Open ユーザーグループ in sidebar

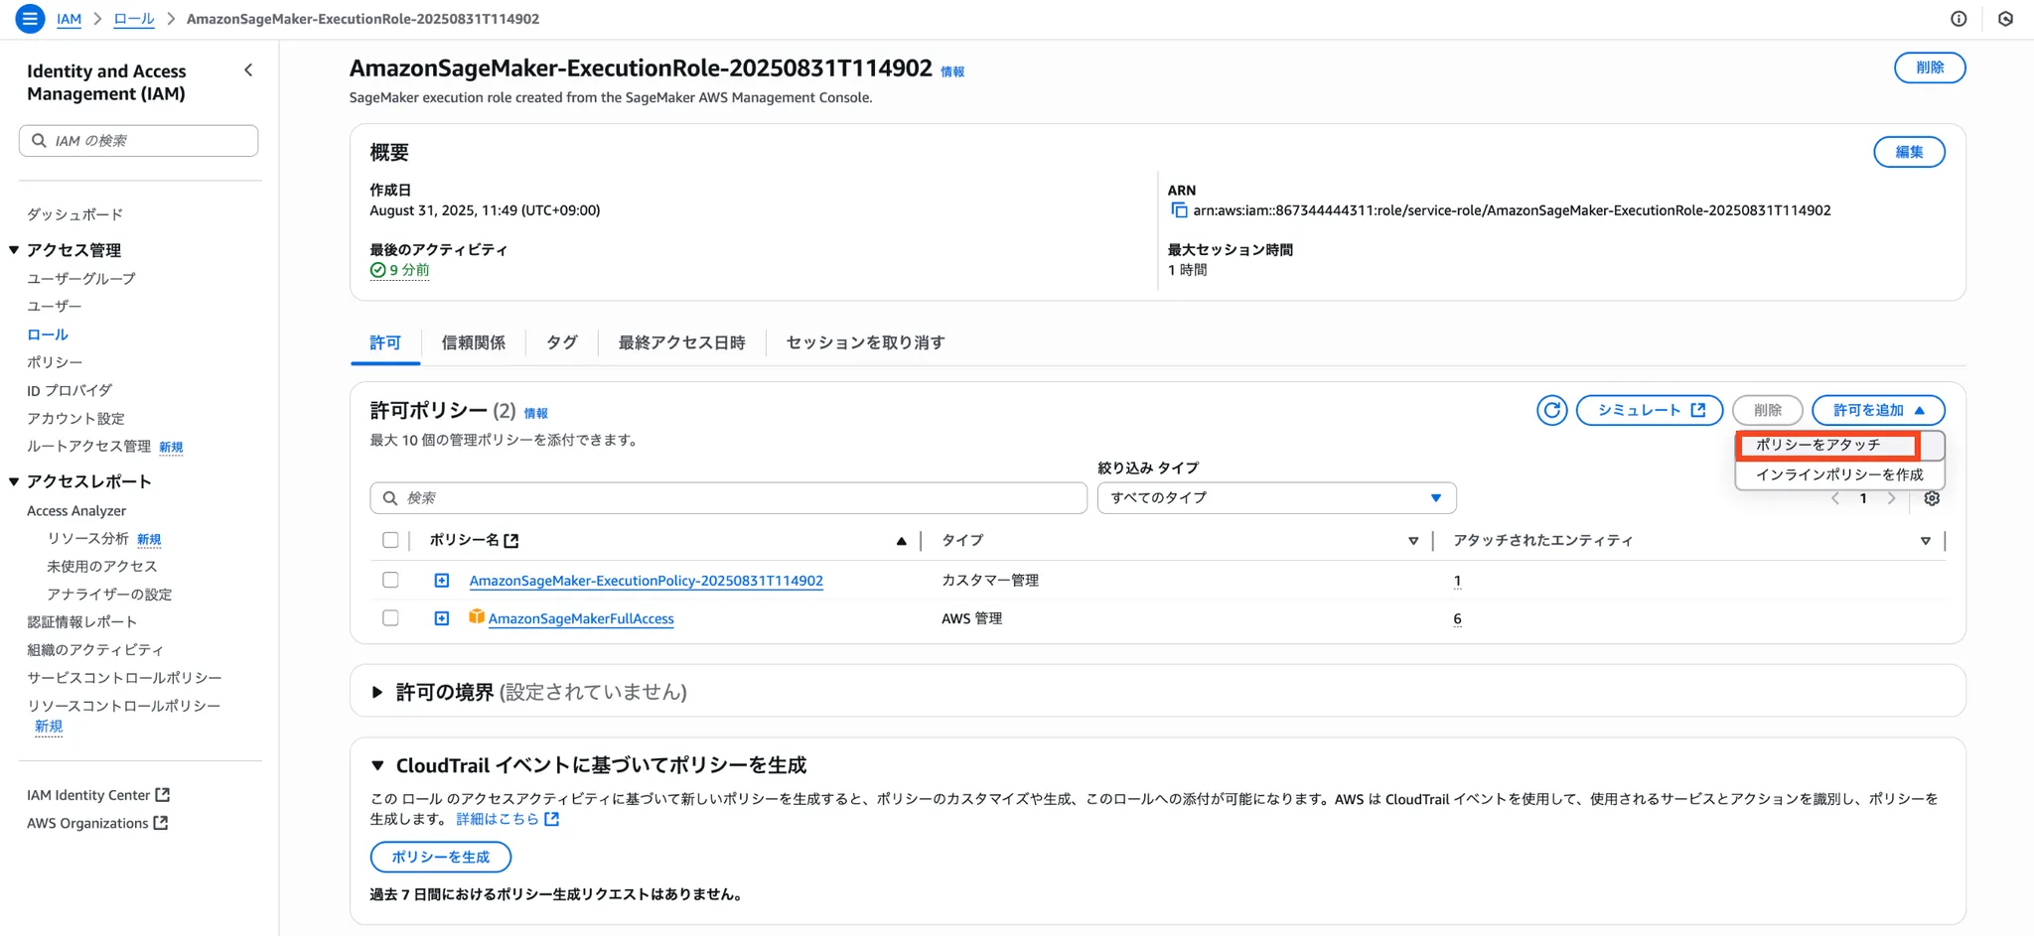pos(81,279)
